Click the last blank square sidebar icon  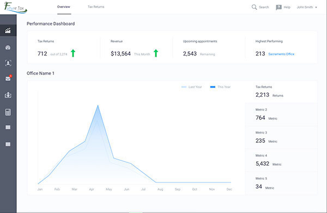[x=8, y=144]
